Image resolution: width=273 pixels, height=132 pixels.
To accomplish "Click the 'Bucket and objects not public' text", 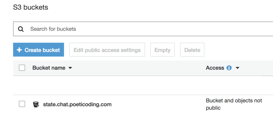I will click(x=234, y=104).
